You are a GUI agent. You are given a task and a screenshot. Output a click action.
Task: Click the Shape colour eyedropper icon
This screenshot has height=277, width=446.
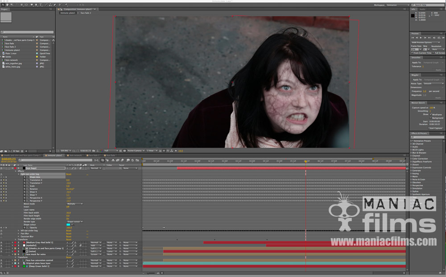(73, 225)
